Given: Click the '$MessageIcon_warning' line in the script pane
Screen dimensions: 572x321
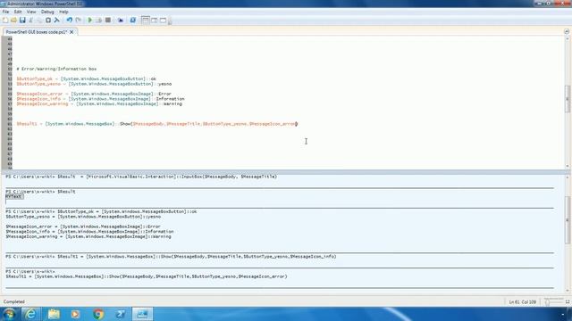Looking at the screenshot, I should (99, 103).
